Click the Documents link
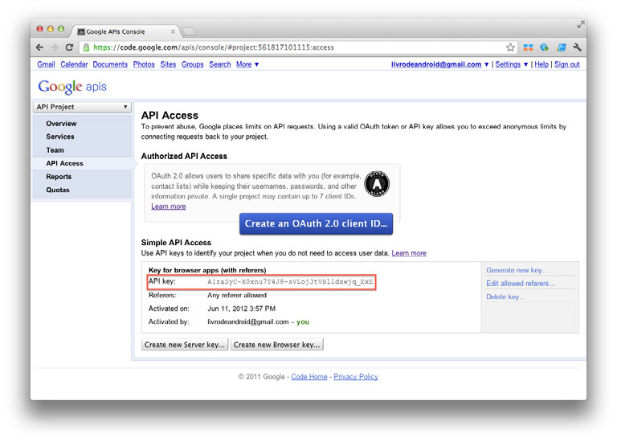This screenshot has height=442, width=617. [x=110, y=64]
